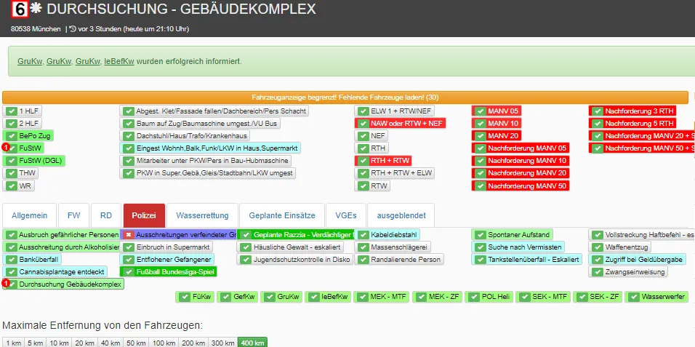Open the leBefKw link in the notification
Viewport: 695px width, 347px height.
pyautogui.click(x=118, y=61)
